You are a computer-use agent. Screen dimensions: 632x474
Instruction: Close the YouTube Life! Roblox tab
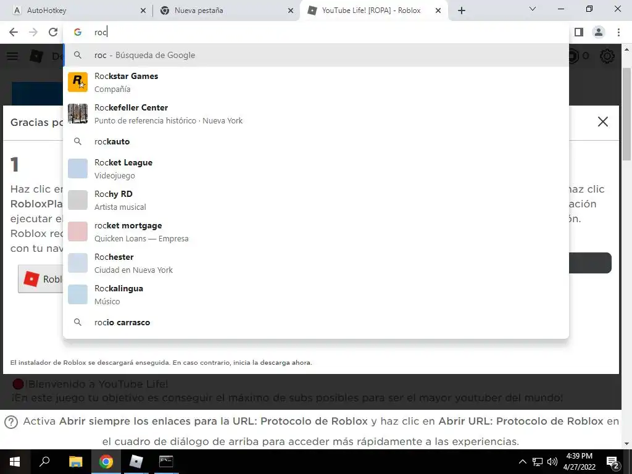tap(438, 11)
